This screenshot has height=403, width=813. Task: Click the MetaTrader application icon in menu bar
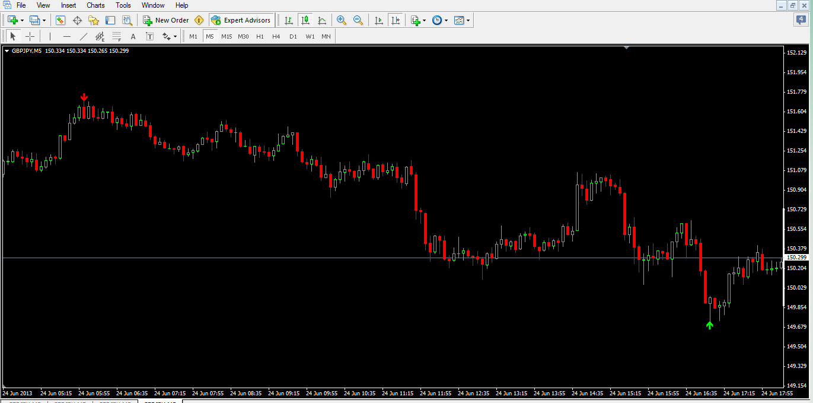[x=7, y=5]
